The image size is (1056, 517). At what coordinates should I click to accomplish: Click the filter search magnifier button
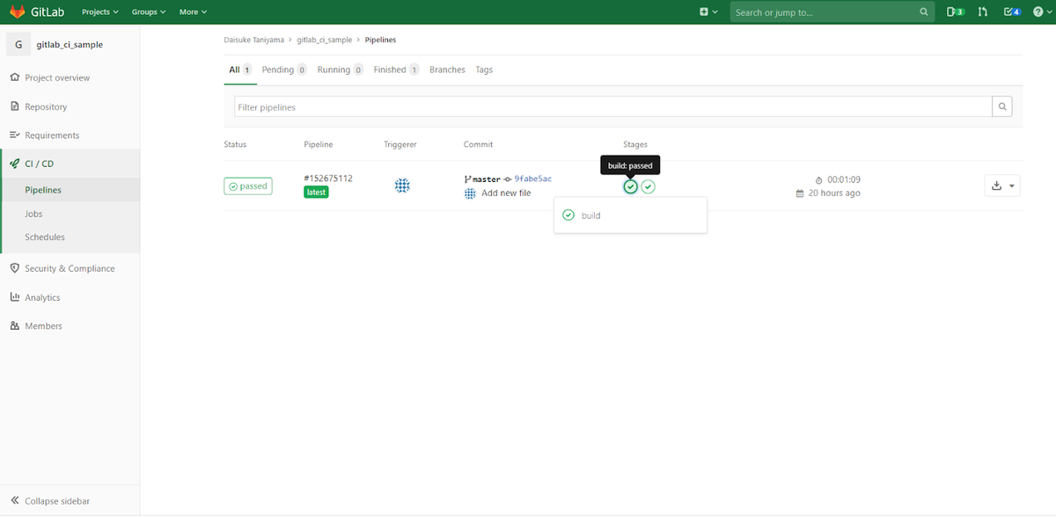coord(1001,107)
